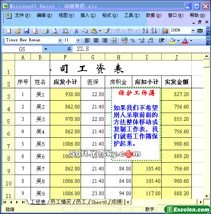
Task: Click the indent icon
Action: pos(161,41)
